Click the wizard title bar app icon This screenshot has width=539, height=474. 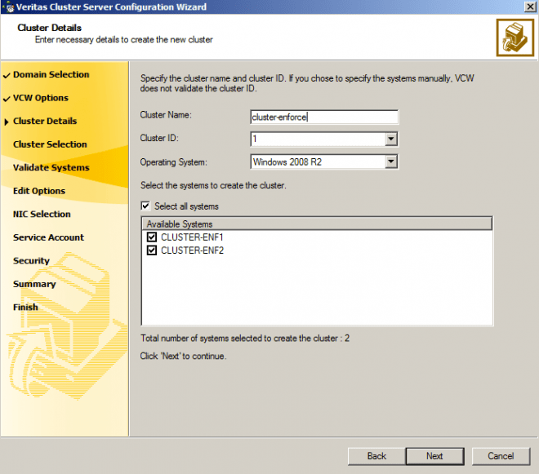click(9, 7)
